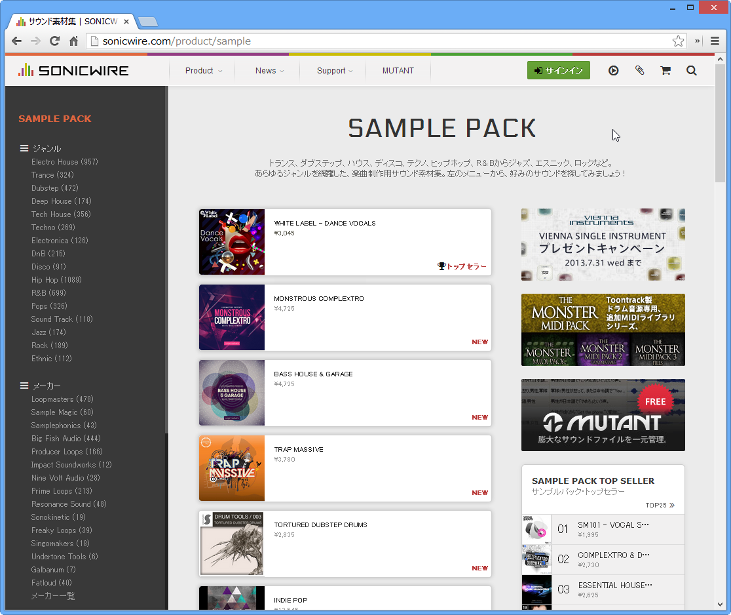731x615 pixels.
Task: Click the TRAP MASSIVE product title
Action: (299, 449)
